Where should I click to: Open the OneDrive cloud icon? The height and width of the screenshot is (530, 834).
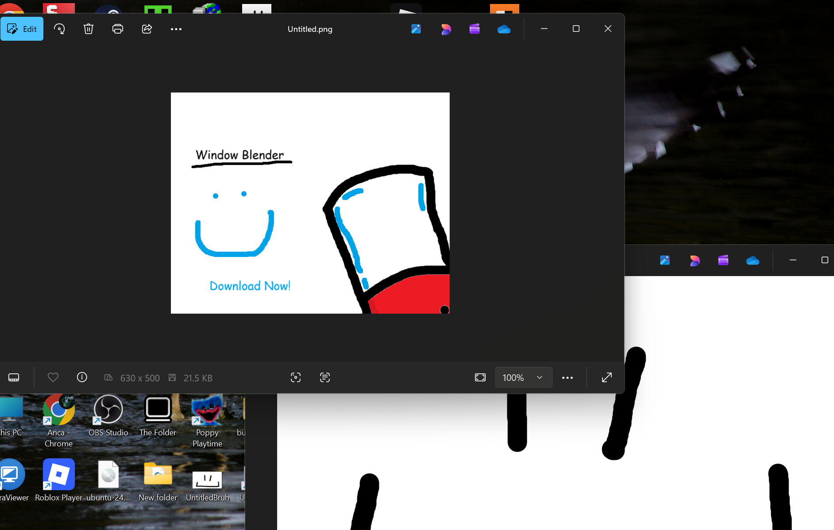tap(504, 29)
